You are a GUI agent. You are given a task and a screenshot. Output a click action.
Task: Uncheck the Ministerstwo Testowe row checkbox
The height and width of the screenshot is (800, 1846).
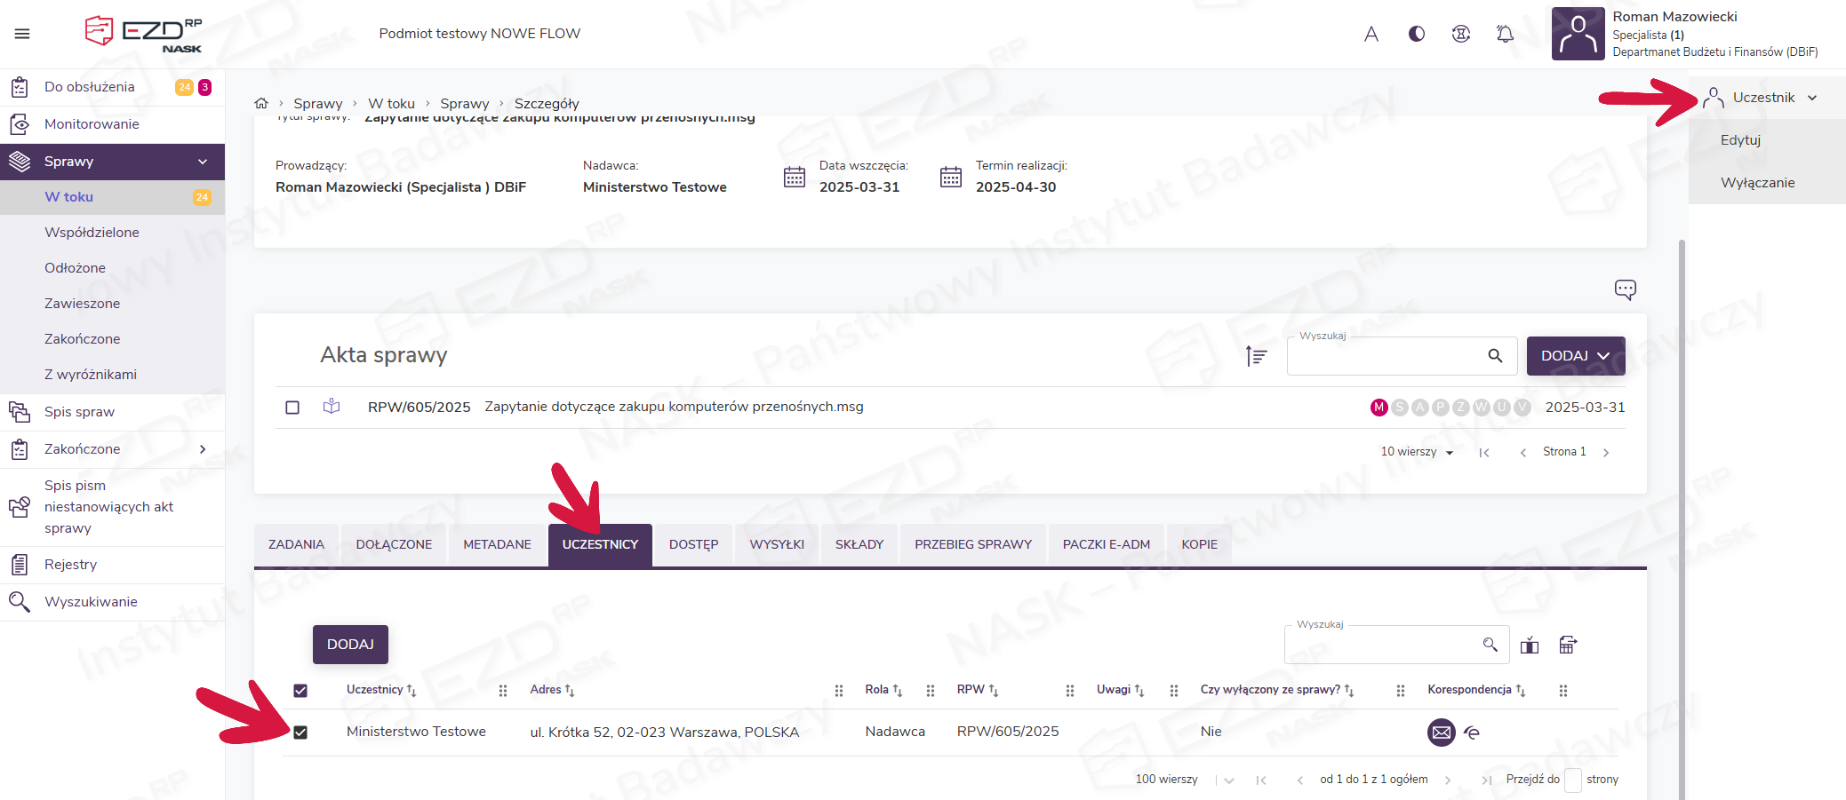[x=300, y=733]
